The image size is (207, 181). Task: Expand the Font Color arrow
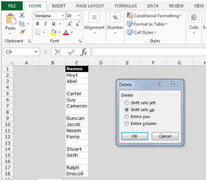[72, 32]
